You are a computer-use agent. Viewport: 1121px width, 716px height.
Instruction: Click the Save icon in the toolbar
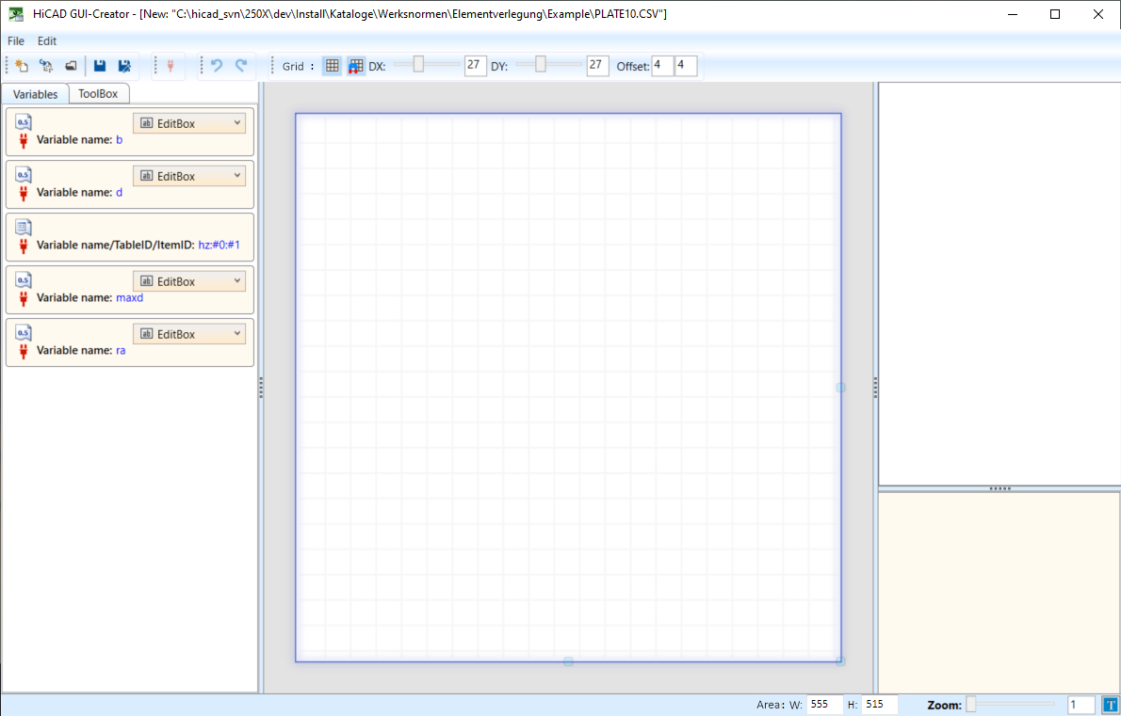100,66
